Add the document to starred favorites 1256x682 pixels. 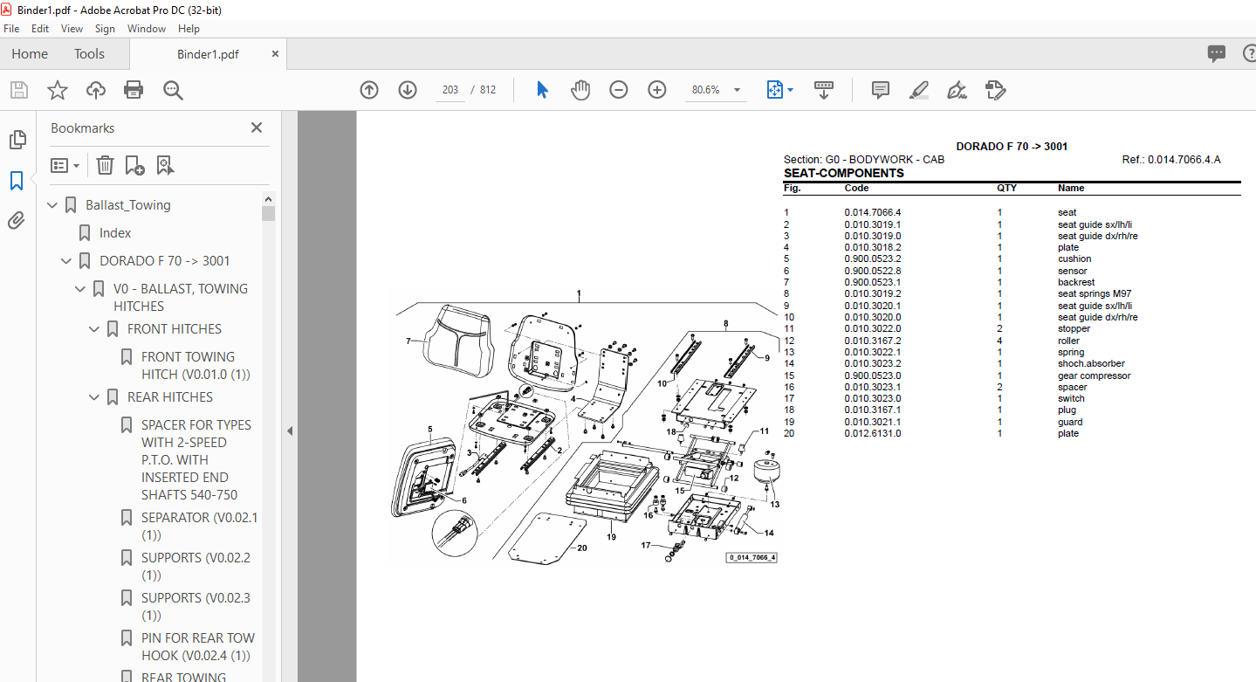point(58,90)
